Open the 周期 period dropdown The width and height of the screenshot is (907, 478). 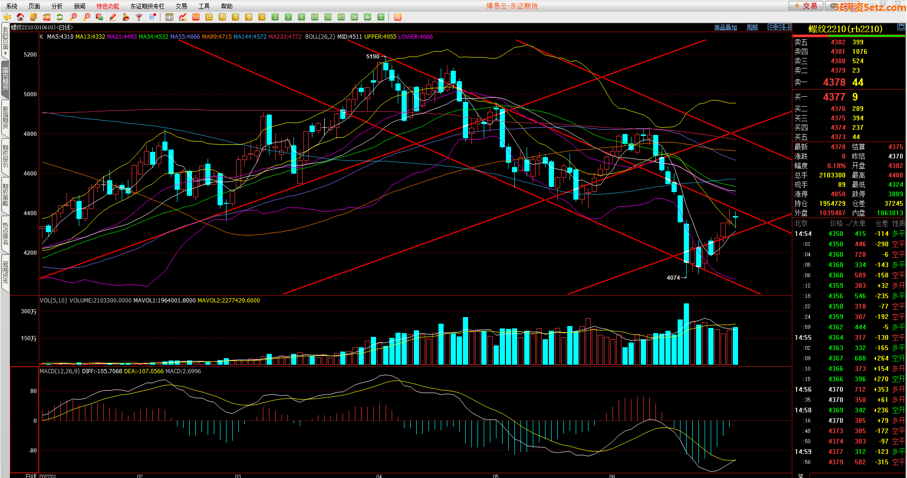pos(752,27)
